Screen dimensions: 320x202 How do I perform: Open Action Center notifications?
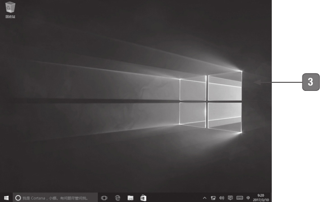(x=230, y=198)
